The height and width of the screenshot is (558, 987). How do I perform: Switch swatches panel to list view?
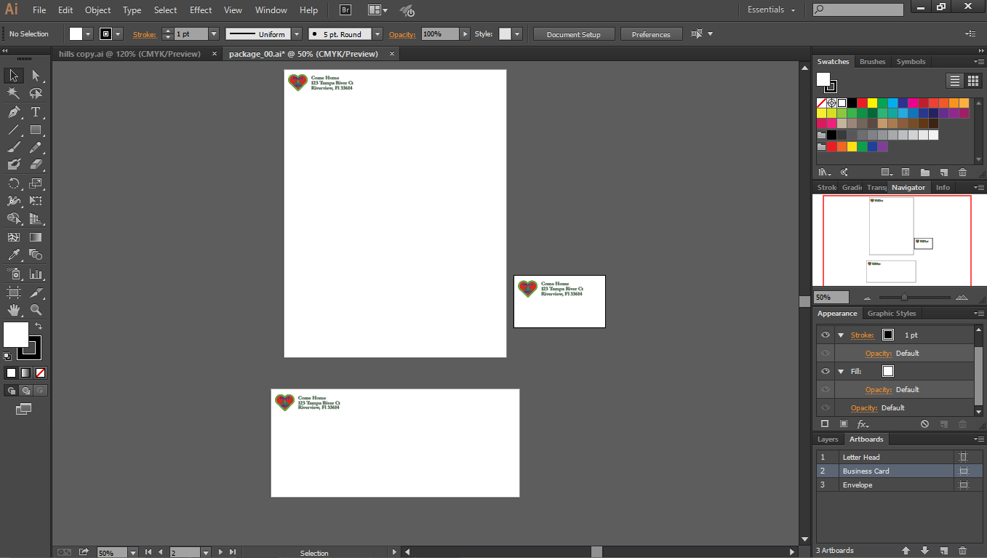tap(955, 81)
